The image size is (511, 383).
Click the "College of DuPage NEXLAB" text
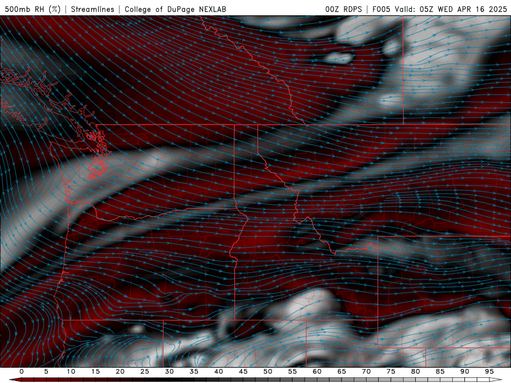pyautogui.click(x=175, y=9)
